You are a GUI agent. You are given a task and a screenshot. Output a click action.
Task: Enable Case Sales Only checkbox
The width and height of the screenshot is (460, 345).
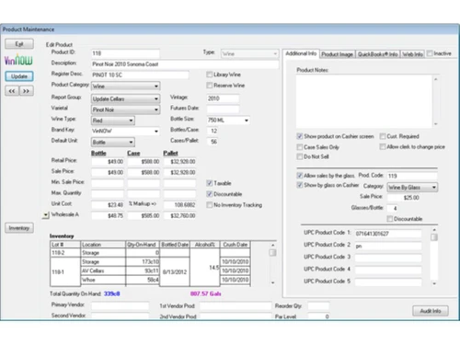300,147
